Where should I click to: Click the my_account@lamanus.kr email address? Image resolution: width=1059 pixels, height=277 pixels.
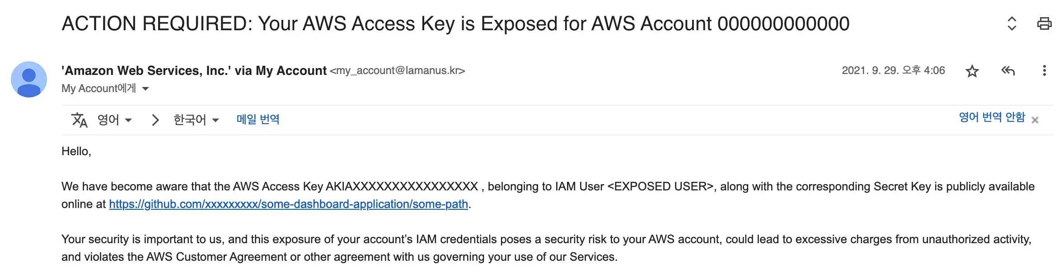(x=397, y=71)
